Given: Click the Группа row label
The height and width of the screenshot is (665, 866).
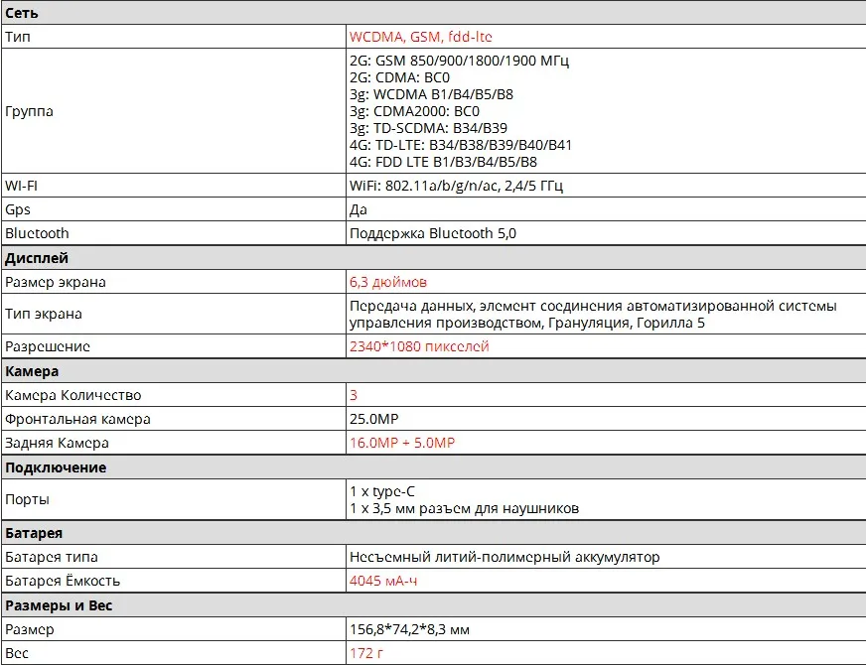Looking at the screenshot, I should (x=29, y=111).
